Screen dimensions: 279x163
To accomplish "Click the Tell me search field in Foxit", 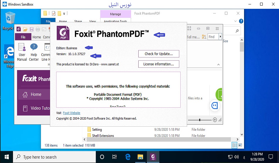I will click(x=194, y=37).
